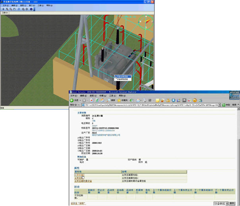Click the return to search link at bottom
The image size is (240, 206).
[78, 203]
